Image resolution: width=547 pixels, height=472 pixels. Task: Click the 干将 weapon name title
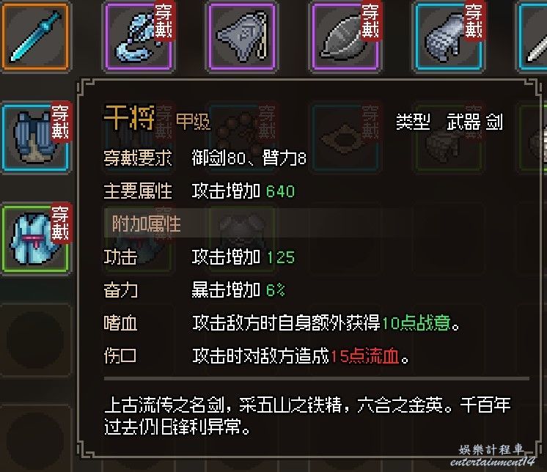coord(130,118)
